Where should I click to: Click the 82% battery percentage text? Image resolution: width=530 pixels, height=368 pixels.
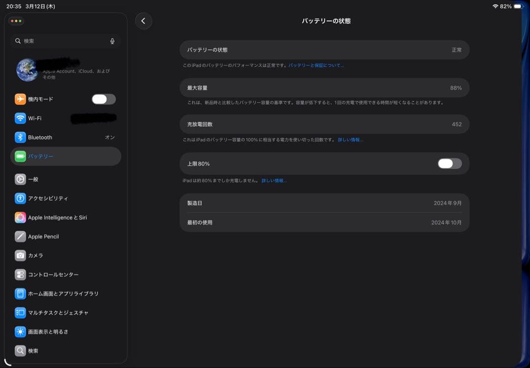pos(505,6)
